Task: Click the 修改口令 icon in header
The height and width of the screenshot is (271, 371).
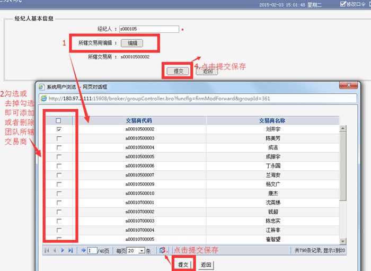Action: pyautogui.click(x=342, y=4)
